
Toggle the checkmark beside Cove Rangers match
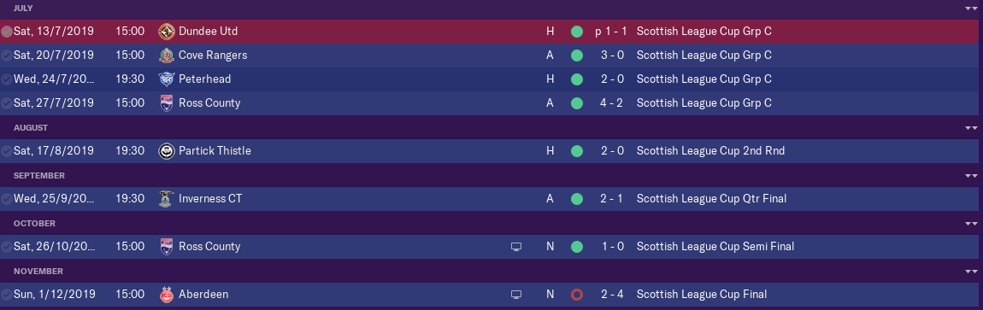click(6, 56)
